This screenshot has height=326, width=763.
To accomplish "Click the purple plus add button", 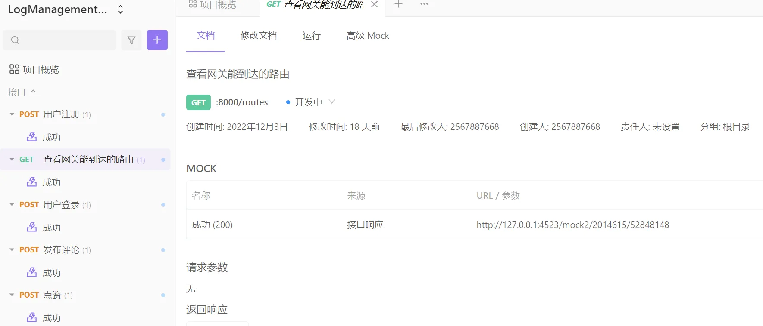I will click(x=157, y=40).
